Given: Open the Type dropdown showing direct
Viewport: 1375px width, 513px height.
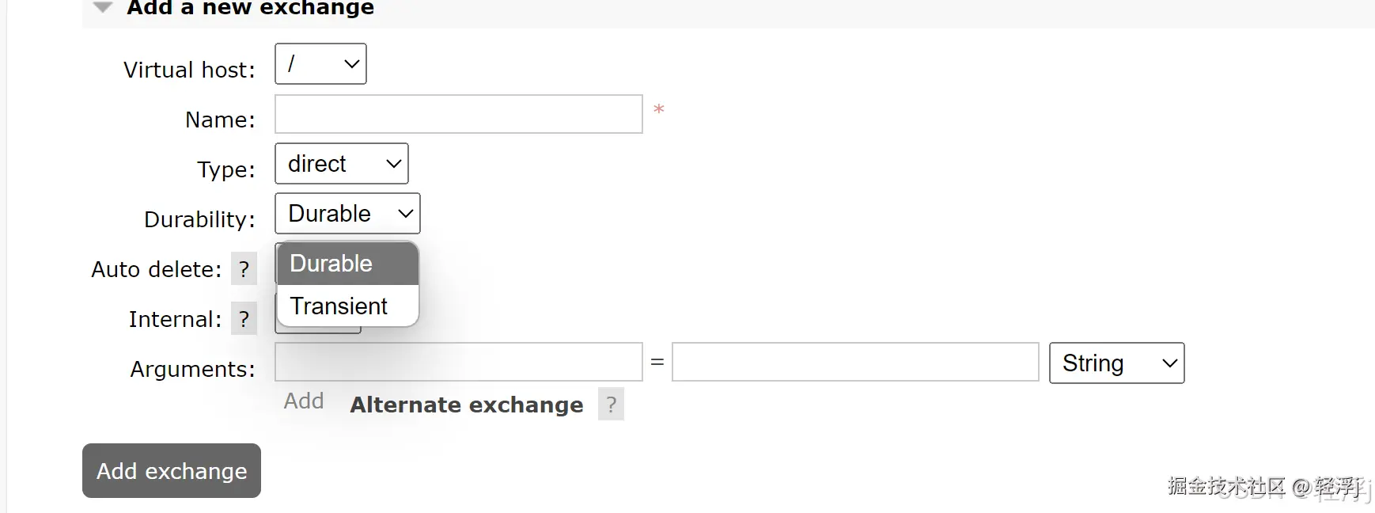Looking at the screenshot, I should tap(341, 164).
